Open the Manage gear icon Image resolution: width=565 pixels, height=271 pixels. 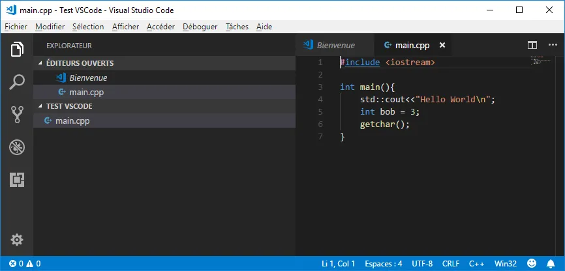tap(17, 240)
